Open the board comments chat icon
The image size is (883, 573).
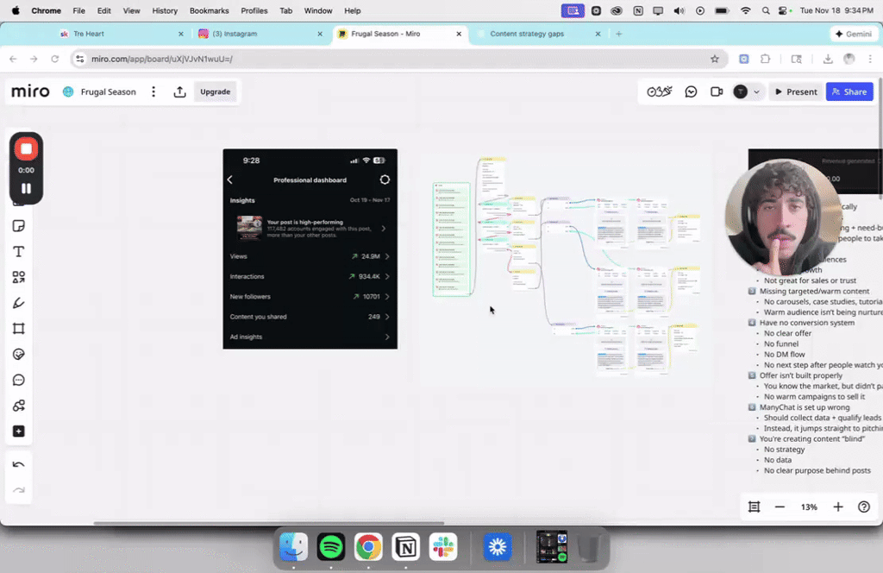pos(691,91)
